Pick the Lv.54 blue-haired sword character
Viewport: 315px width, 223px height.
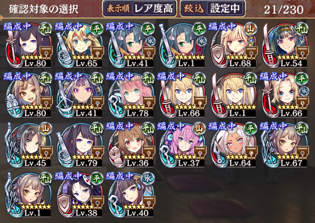284,45
